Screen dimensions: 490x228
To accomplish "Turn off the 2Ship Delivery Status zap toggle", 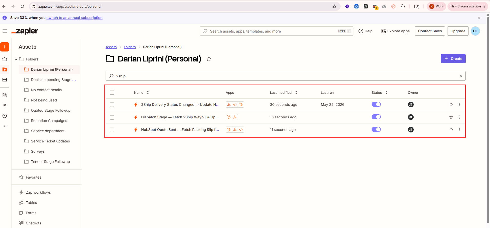I will (x=376, y=104).
